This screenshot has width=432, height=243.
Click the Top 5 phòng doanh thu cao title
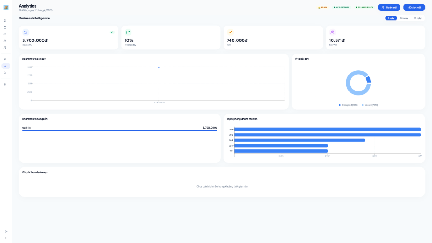point(242,119)
